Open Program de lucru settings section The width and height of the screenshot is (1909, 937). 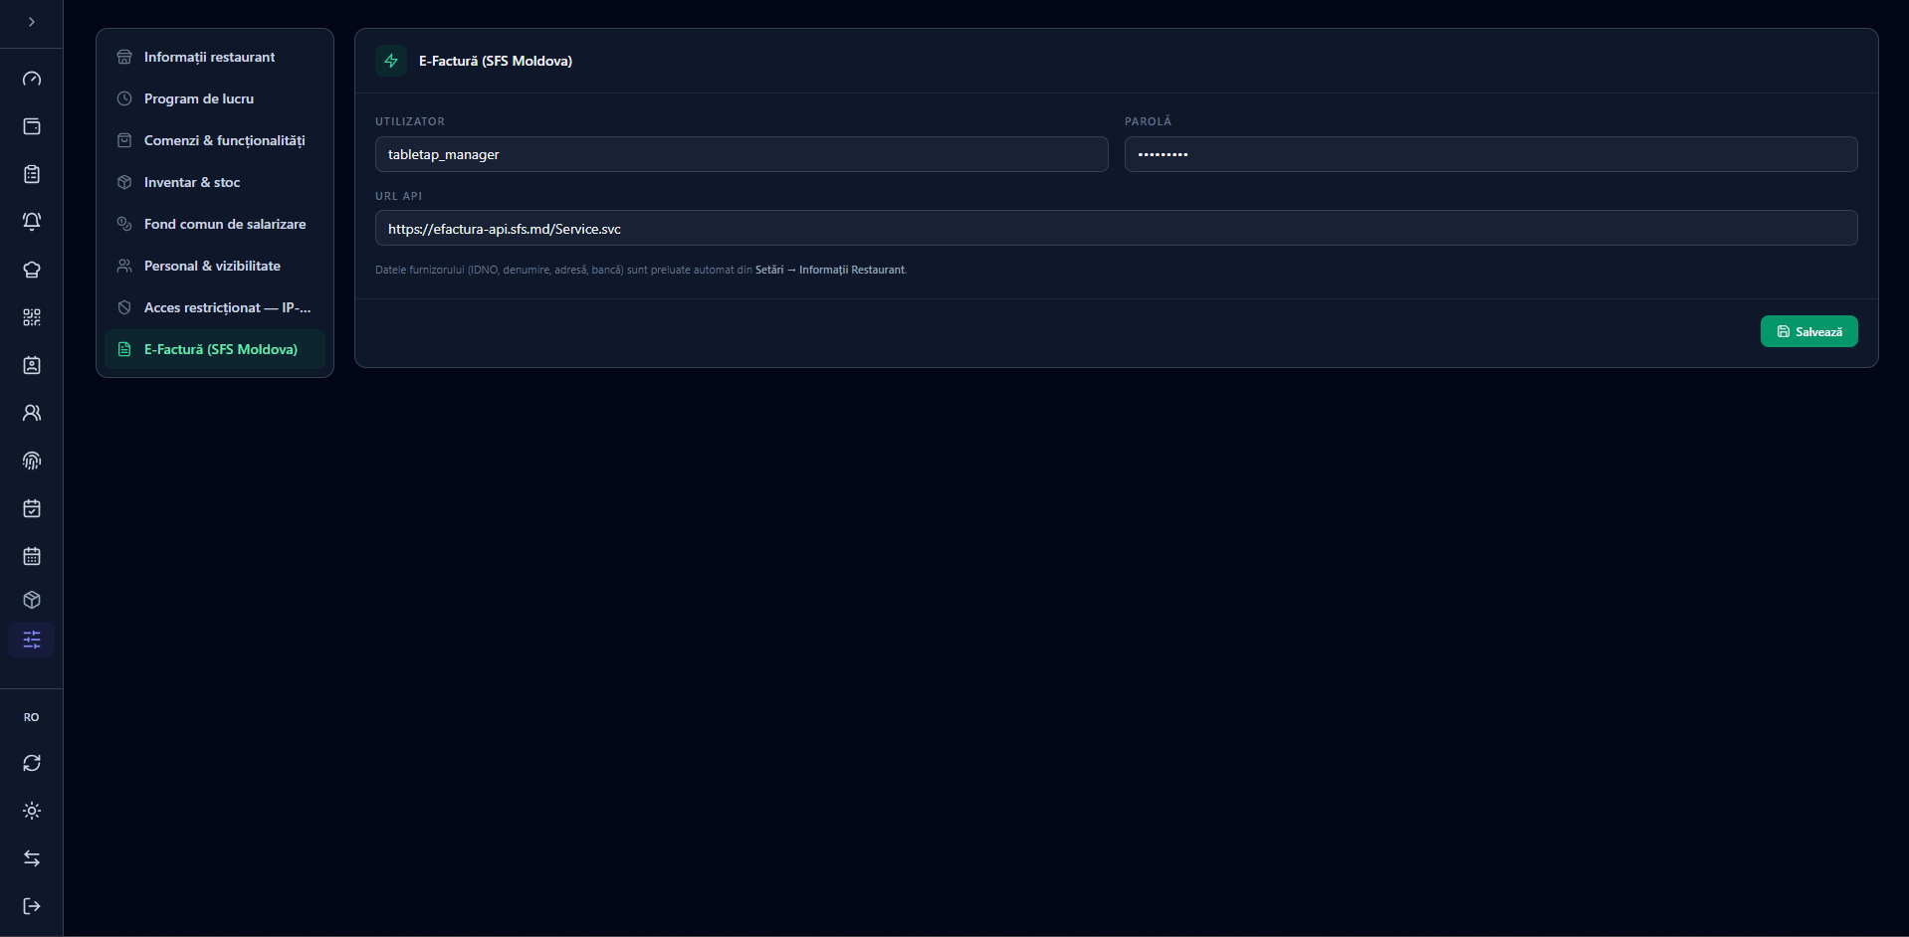click(x=215, y=98)
